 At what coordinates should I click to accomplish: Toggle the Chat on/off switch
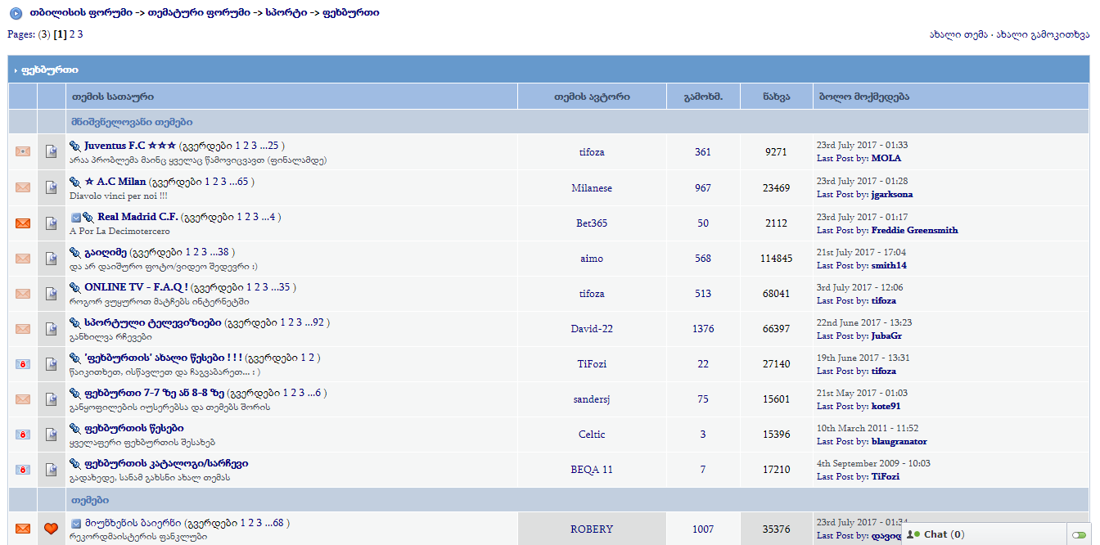[1079, 534]
